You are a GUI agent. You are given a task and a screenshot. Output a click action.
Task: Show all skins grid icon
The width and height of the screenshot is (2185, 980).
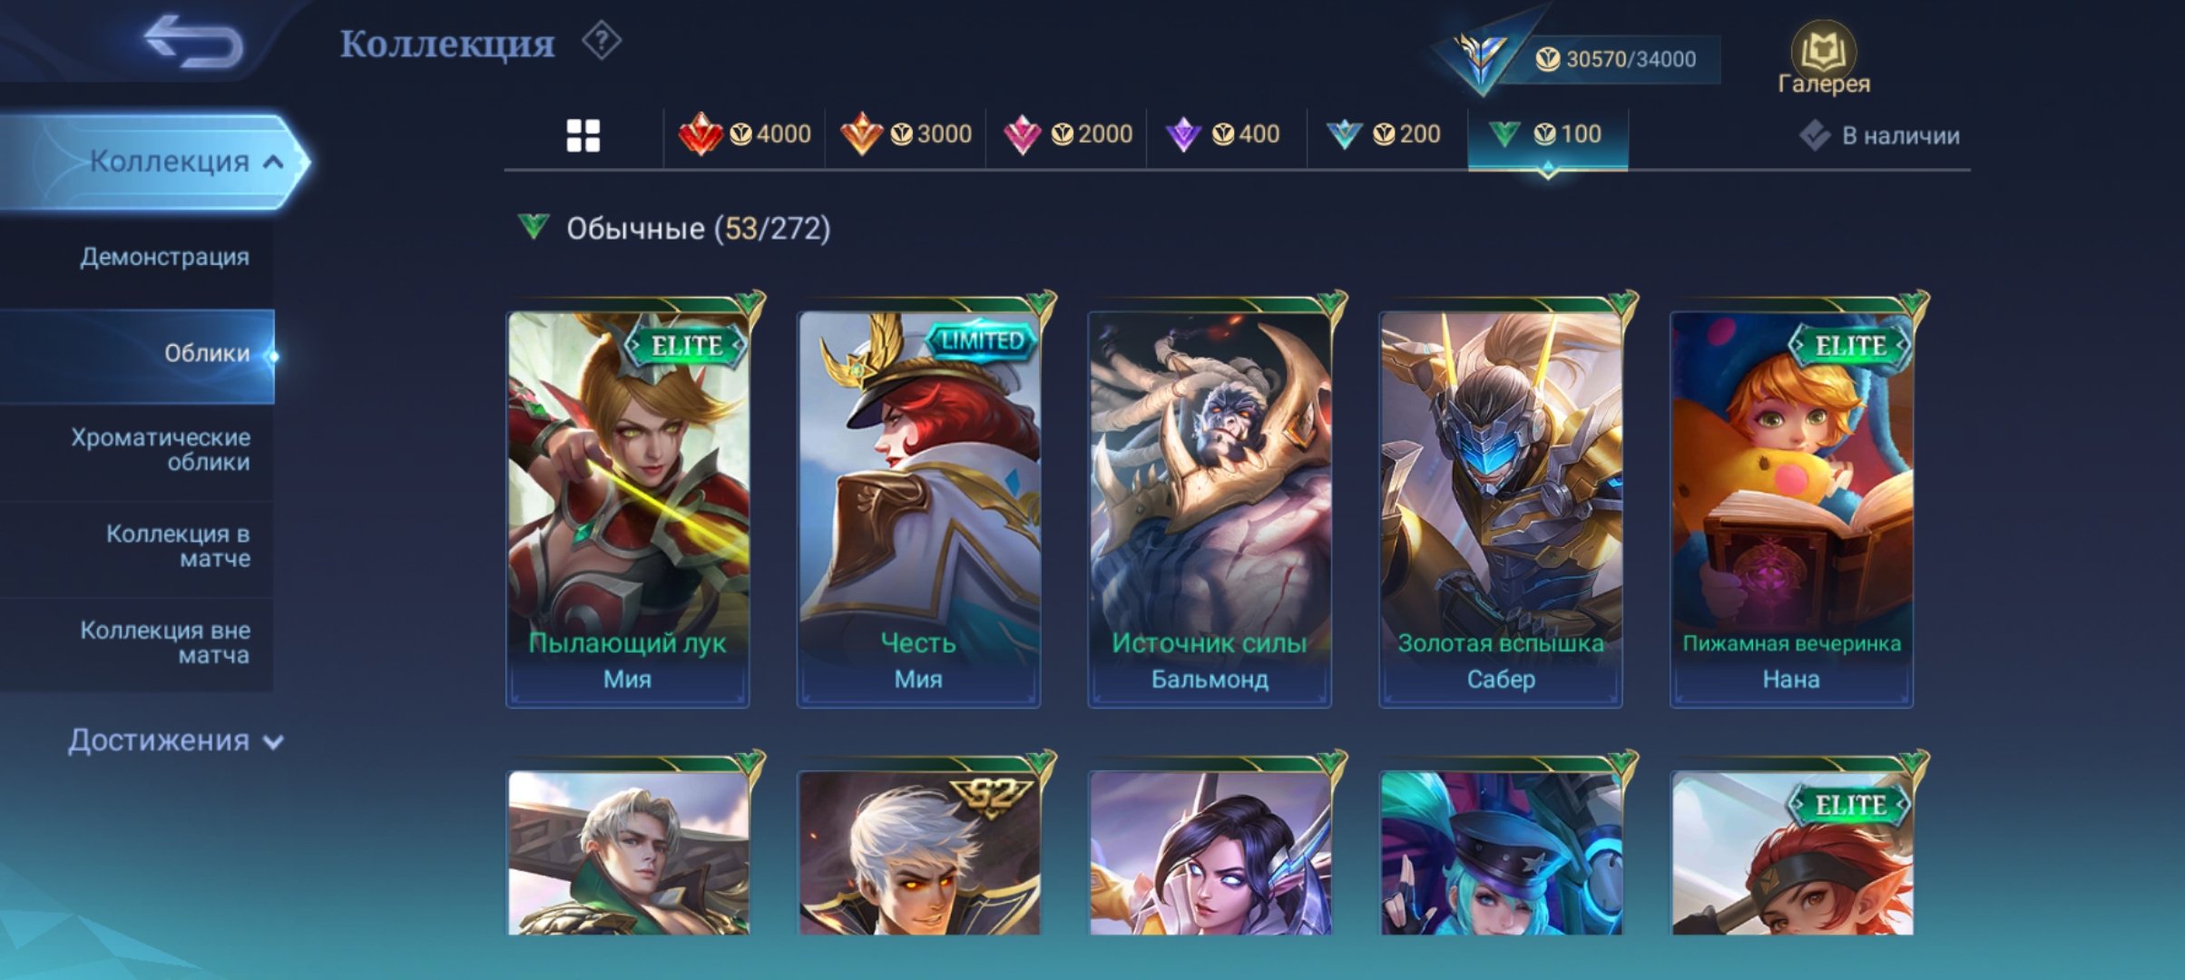point(583,136)
